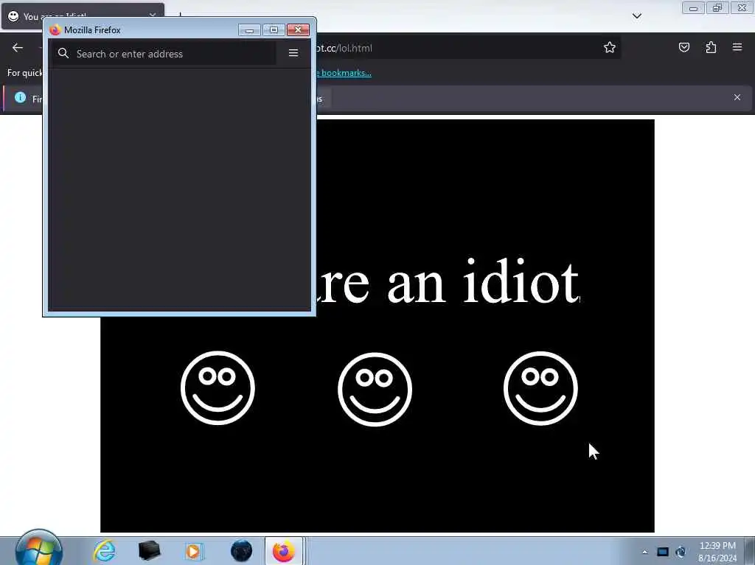Maximize the small Mozilla Firefox popup

(x=274, y=30)
